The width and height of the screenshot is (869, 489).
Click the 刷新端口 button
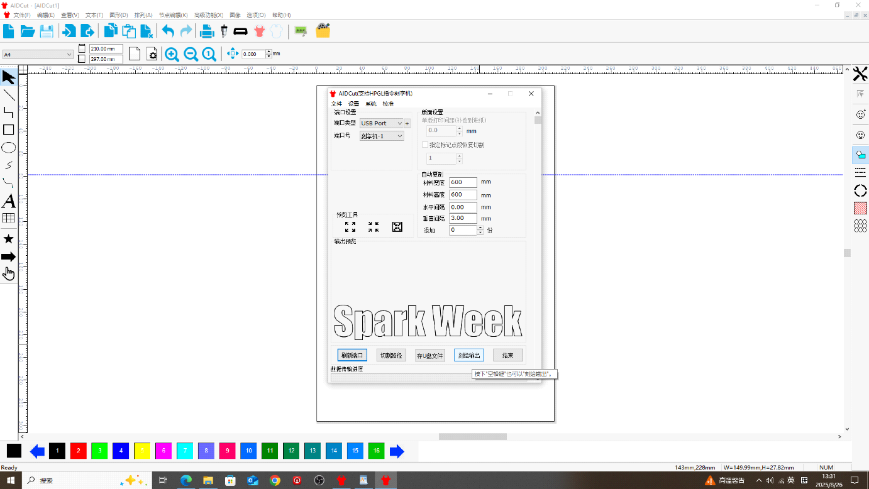(351, 355)
